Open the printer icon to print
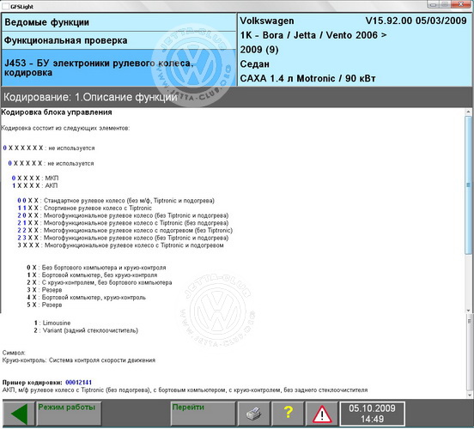The width and height of the screenshot is (474, 429). tap(253, 414)
